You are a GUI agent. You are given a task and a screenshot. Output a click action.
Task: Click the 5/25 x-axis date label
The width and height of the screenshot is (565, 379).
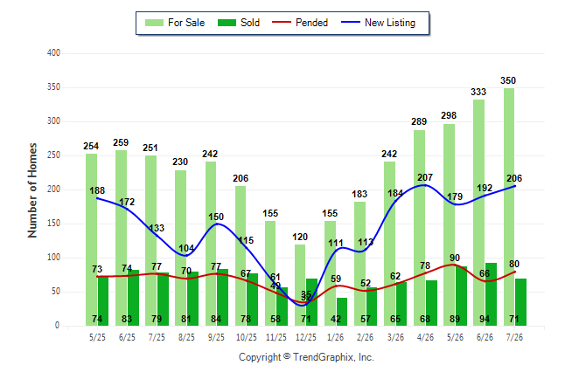97,337
